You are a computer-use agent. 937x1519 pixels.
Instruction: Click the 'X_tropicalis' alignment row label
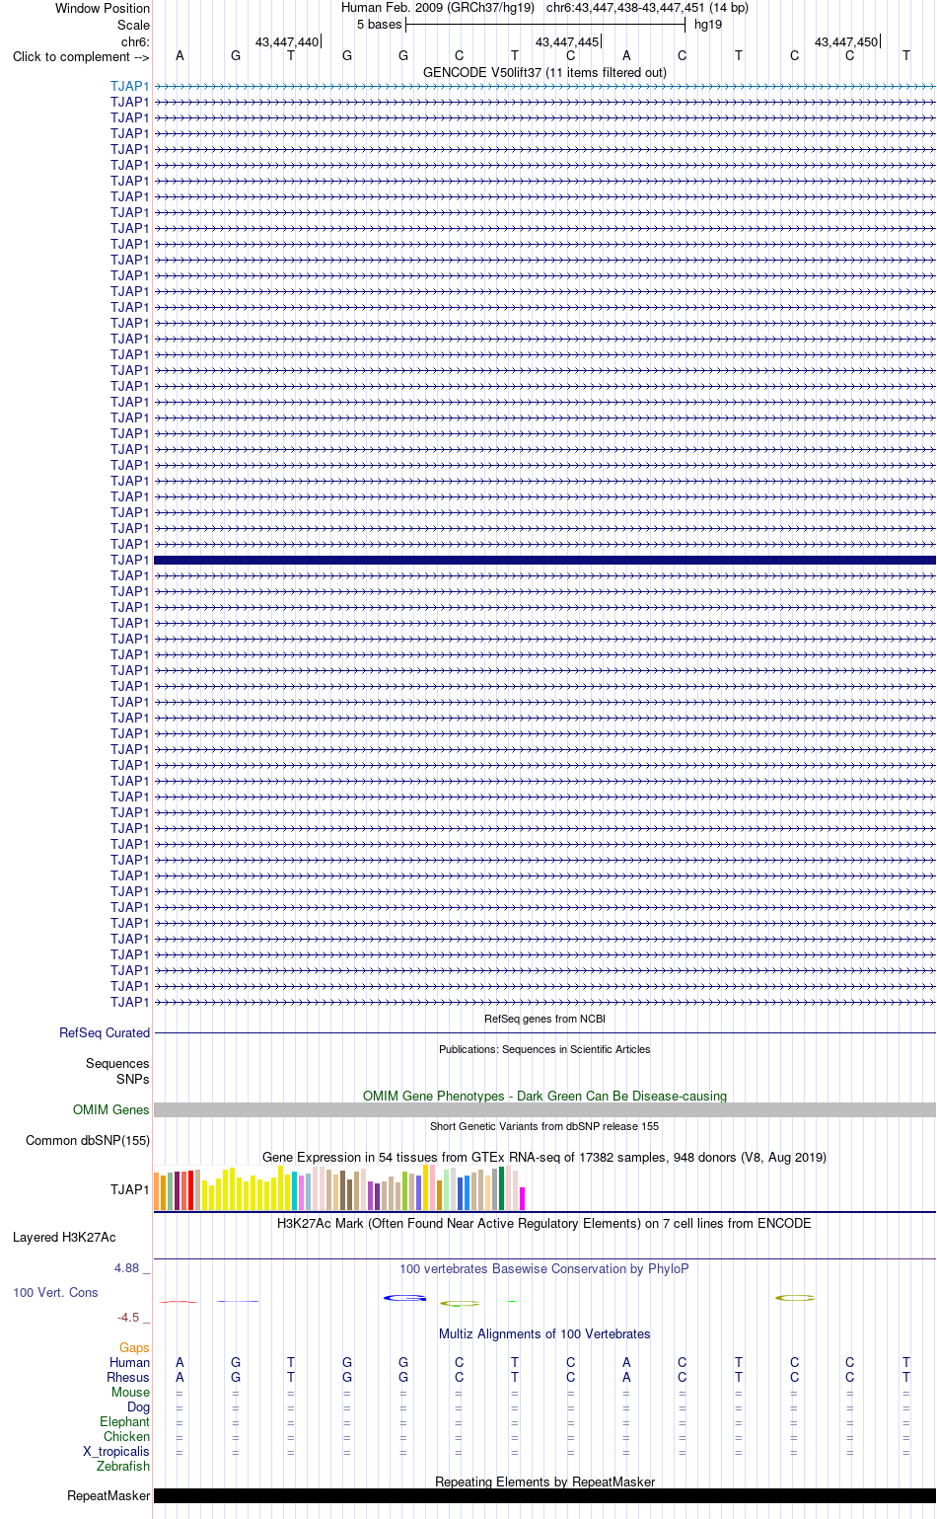pos(116,1451)
